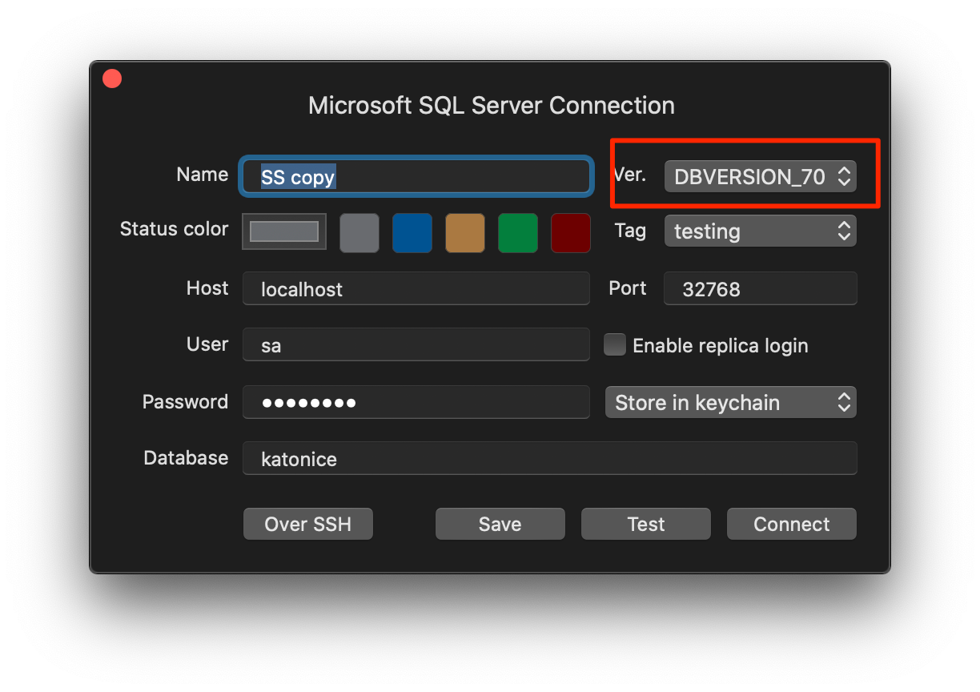980x692 pixels.
Task: Open the DBVERSION_70 version dropdown
Action: 759,176
